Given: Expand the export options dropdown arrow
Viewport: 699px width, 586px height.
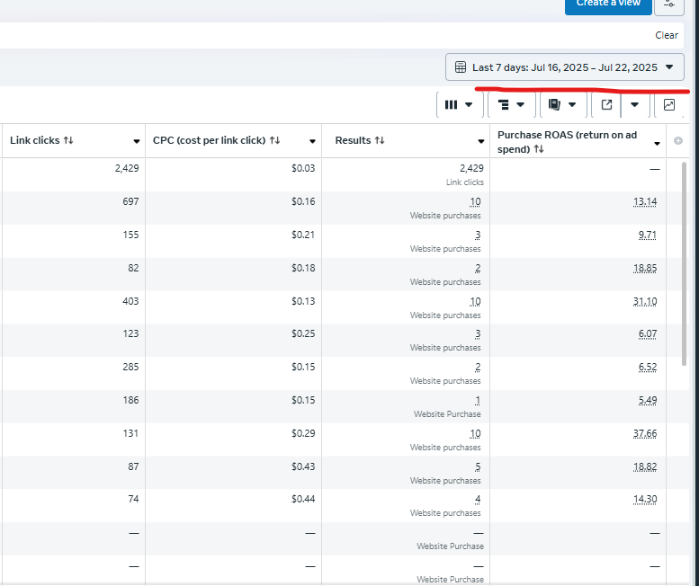Looking at the screenshot, I should click(635, 105).
